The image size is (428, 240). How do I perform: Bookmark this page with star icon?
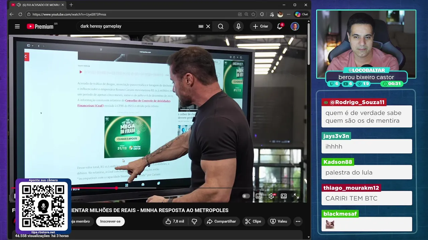pyautogui.click(x=253, y=14)
